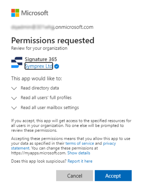Click Report it here link
The height and width of the screenshot is (190, 143).
pos(80,161)
